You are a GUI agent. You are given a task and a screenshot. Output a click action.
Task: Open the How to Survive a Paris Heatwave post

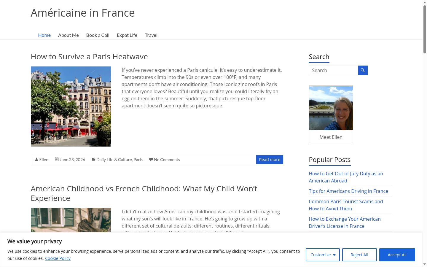pyautogui.click(x=89, y=57)
